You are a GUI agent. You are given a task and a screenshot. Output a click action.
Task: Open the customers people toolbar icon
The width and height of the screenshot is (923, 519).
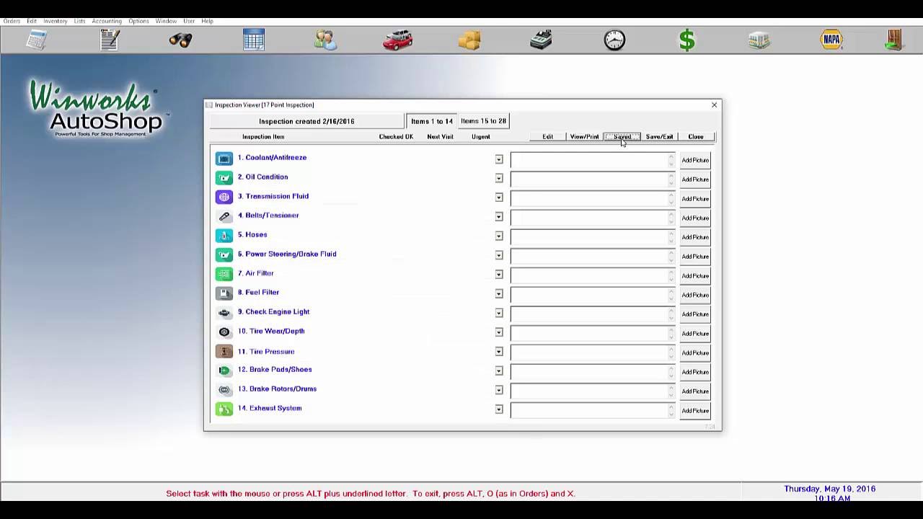tap(325, 40)
